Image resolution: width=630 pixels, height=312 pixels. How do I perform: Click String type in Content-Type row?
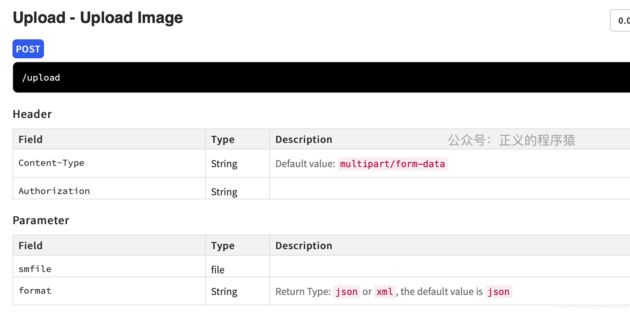(x=224, y=164)
